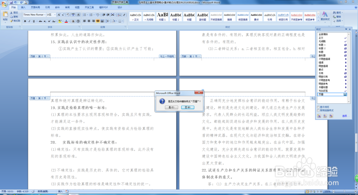358x195 pixels.
Task: Close the delete-style dialog
Action: (199, 92)
